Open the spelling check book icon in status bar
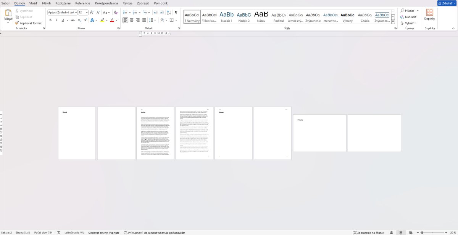458x235 pixels. coord(58,232)
